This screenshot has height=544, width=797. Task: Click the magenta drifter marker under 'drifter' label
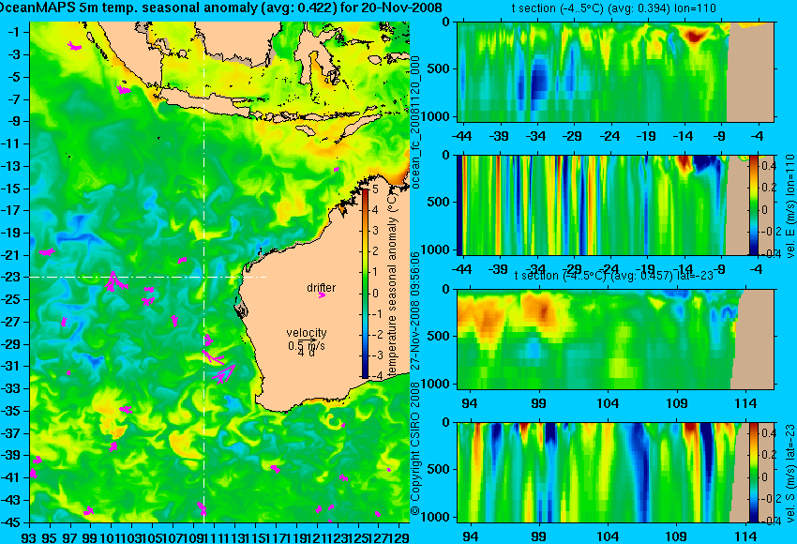322,295
